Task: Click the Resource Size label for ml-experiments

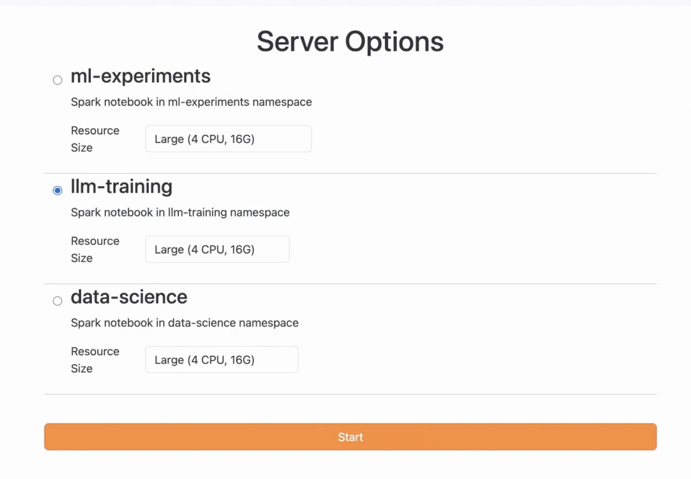Action: (x=95, y=139)
